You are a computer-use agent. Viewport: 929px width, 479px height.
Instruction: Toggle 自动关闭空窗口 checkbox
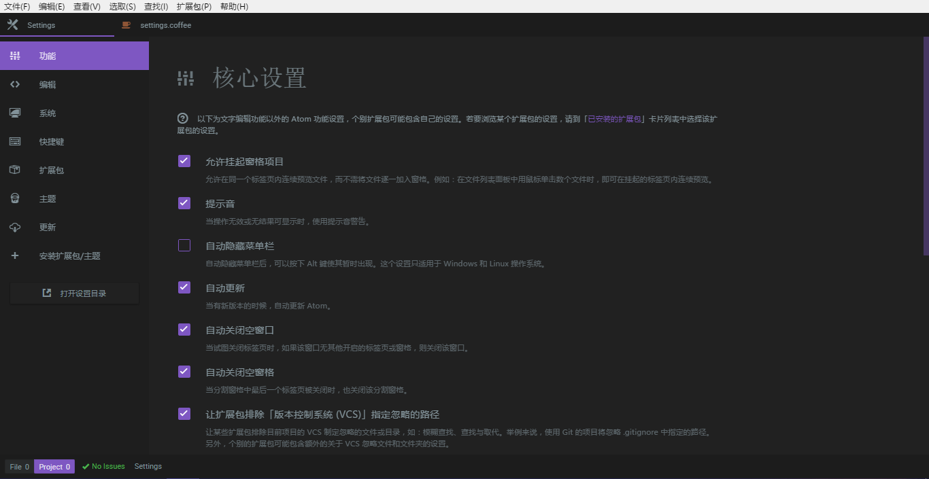184,330
